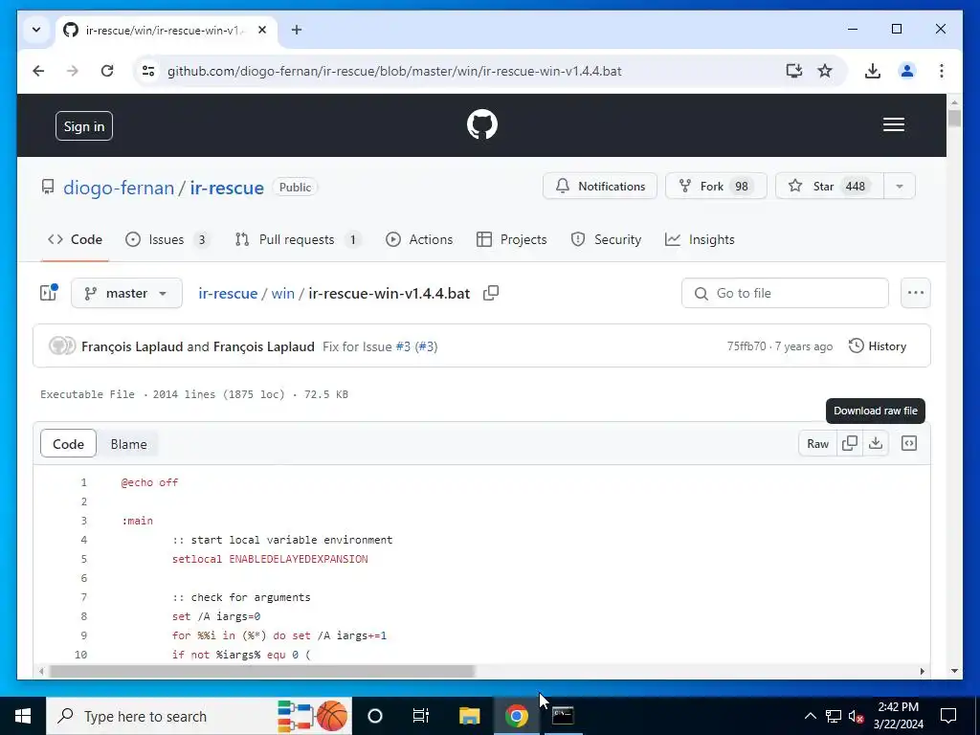
Task: Go back to previous page
Action: [38, 71]
